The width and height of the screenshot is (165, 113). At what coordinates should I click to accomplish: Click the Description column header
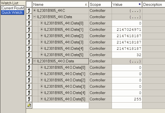[154, 4]
